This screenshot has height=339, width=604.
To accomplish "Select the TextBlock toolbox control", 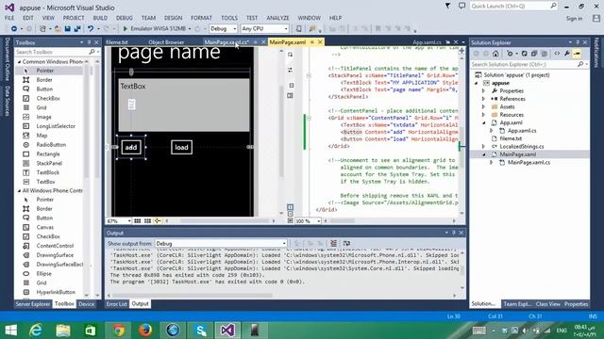I will (48, 172).
